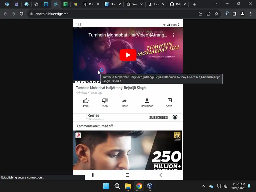This screenshot has height=192, width=256.
Task: Reload the browser page
Action: pyautogui.click(x=21, y=14)
